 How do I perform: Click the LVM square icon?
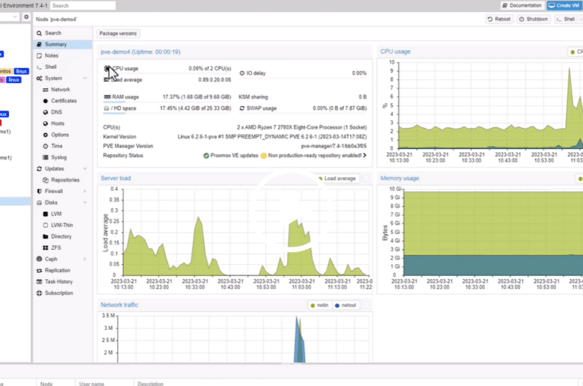point(46,214)
